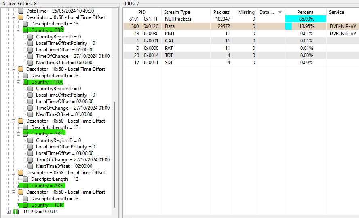Click the 13.95% percent bar

(x=289, y=26)
